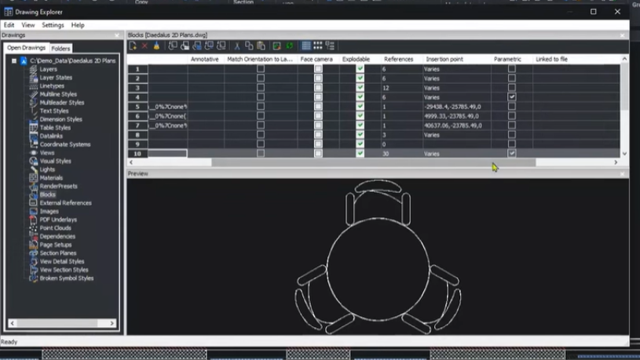Sort by the References column header
The image size is (640, 360).
(399, 59)
